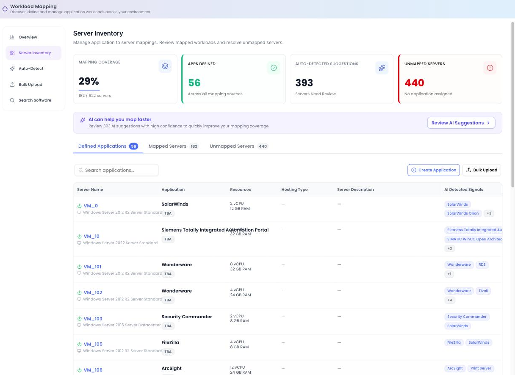Click the power status icon beside VM_101
Image resolution: width=515 pixels, height=375 pixels.
79,267
